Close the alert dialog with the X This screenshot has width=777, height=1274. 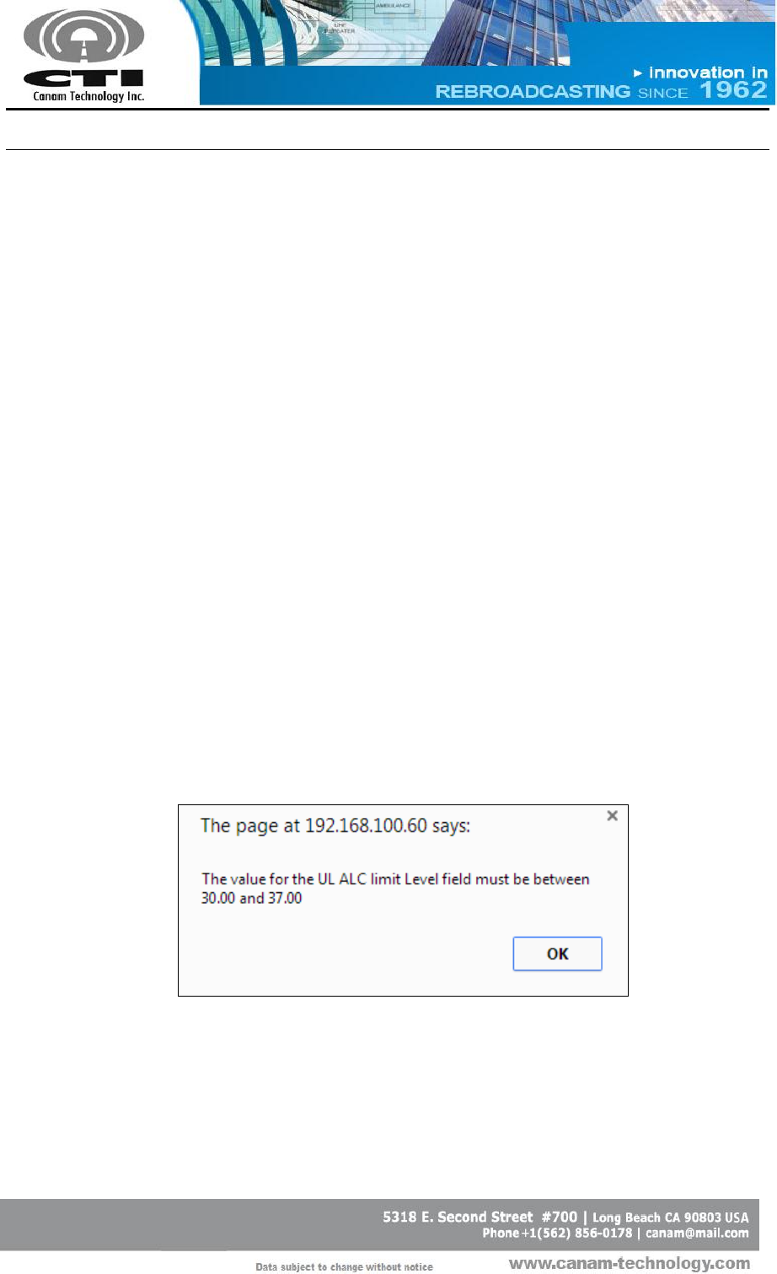[x=612, y=815]
